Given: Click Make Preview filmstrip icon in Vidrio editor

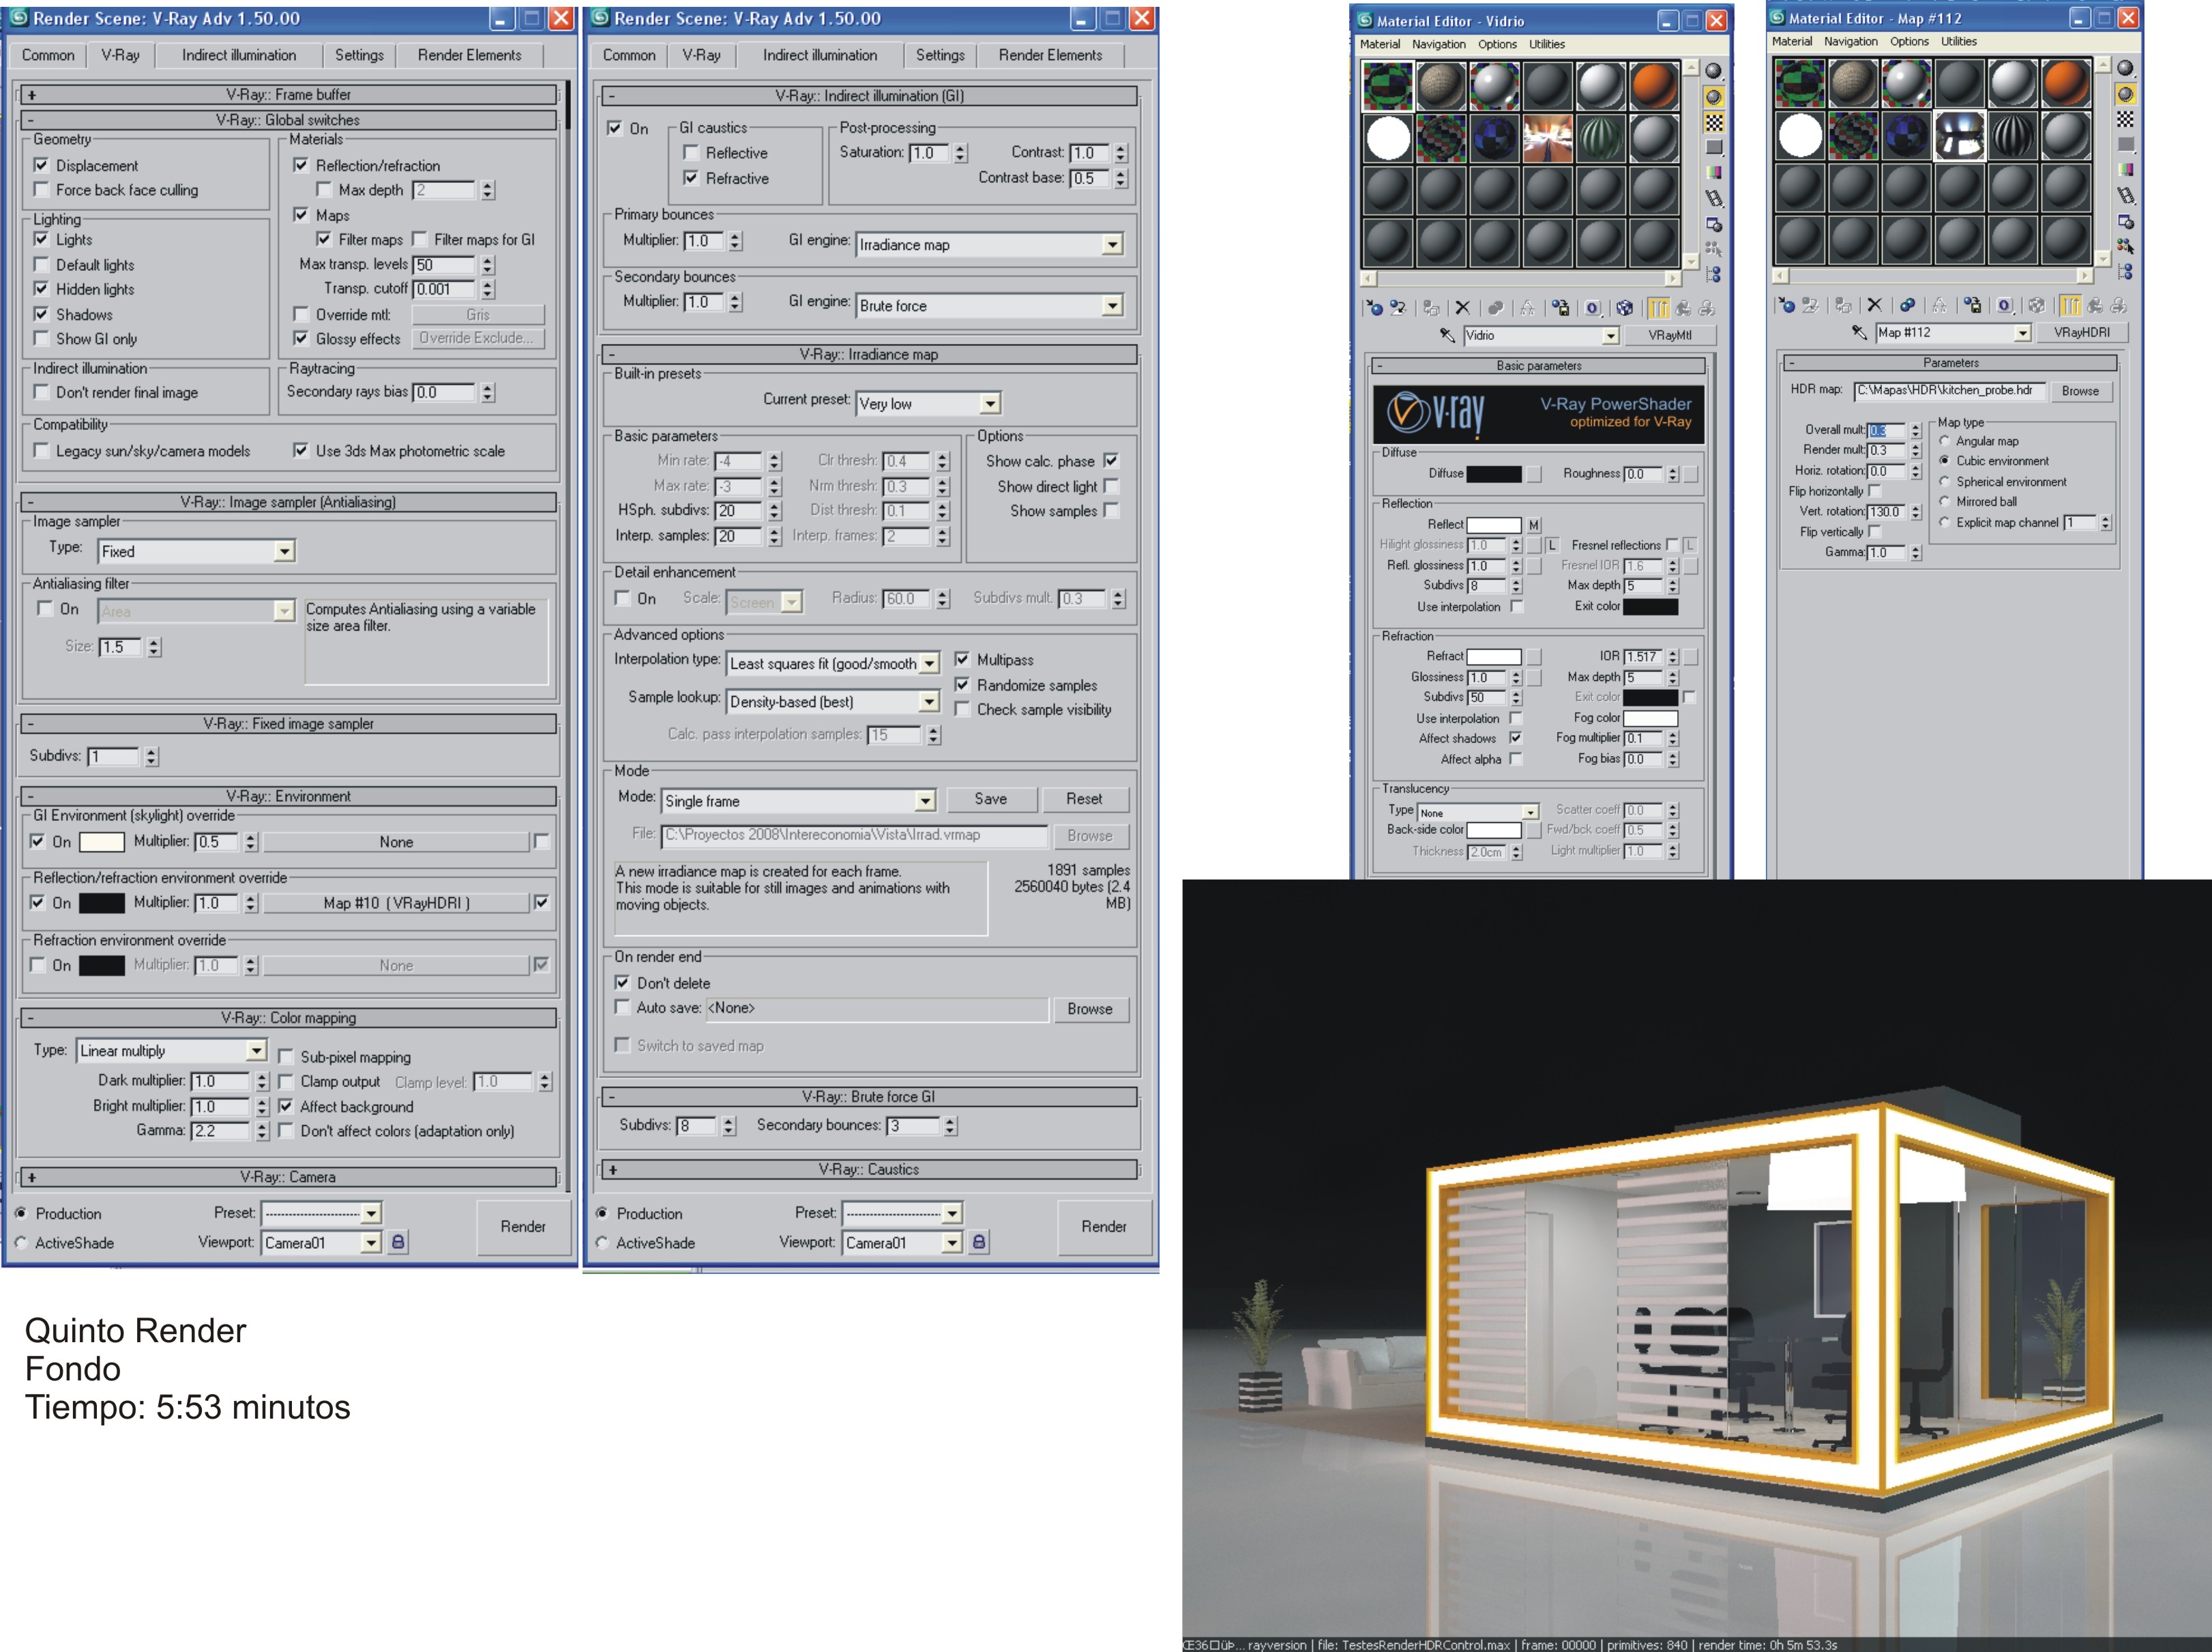Looking at the screenshot, I should (x=1713, y=198).
